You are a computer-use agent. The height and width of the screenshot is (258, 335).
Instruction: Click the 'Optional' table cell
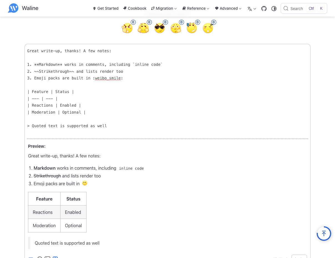73,226
